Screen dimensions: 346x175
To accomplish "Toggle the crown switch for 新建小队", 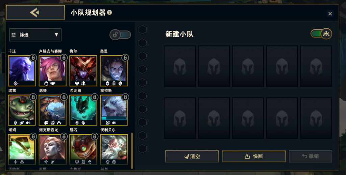I will click(321, 34).
